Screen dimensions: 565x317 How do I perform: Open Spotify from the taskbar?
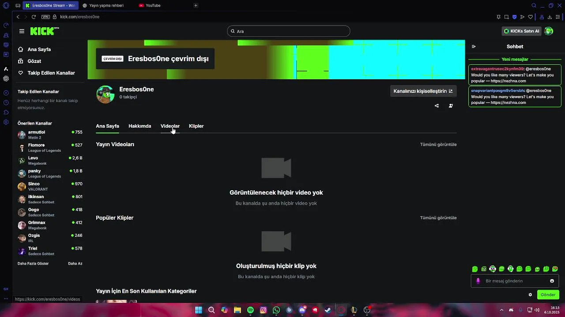pos(250,310)
